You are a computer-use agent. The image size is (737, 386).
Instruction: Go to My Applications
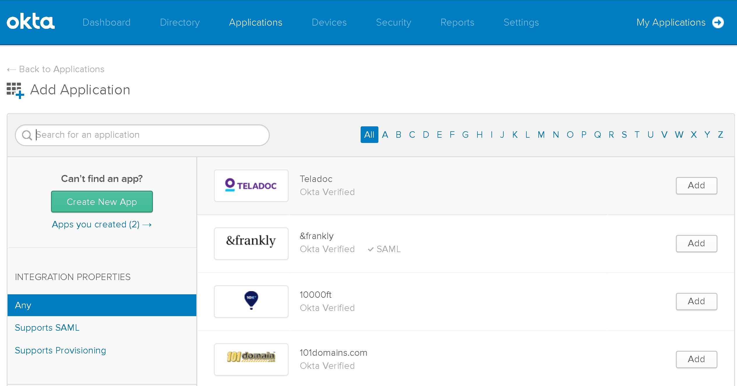coord(671,22)
